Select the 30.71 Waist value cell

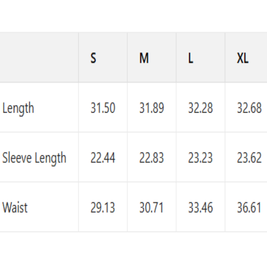tap(151, 208)
